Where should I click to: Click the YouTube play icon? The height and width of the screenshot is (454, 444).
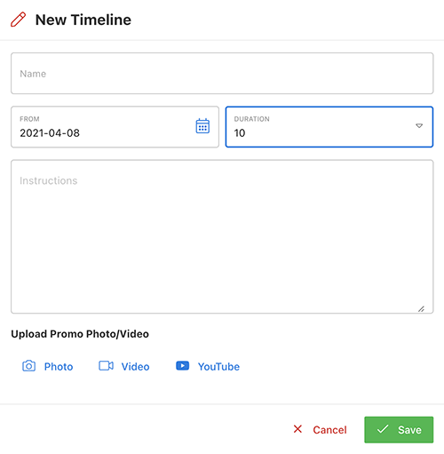click(183, 366)
